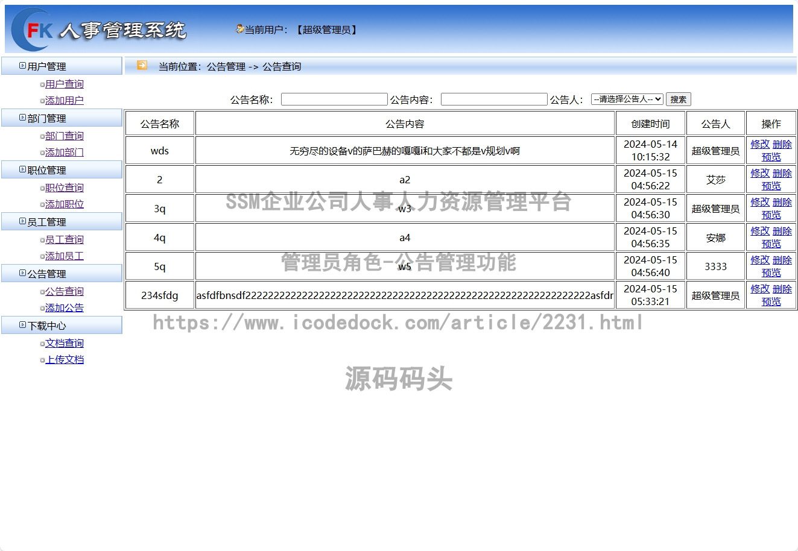Viewport: 798px width, 551px height.
Task: Click 预览 for the 4q announcement
Action: point(771,244)
